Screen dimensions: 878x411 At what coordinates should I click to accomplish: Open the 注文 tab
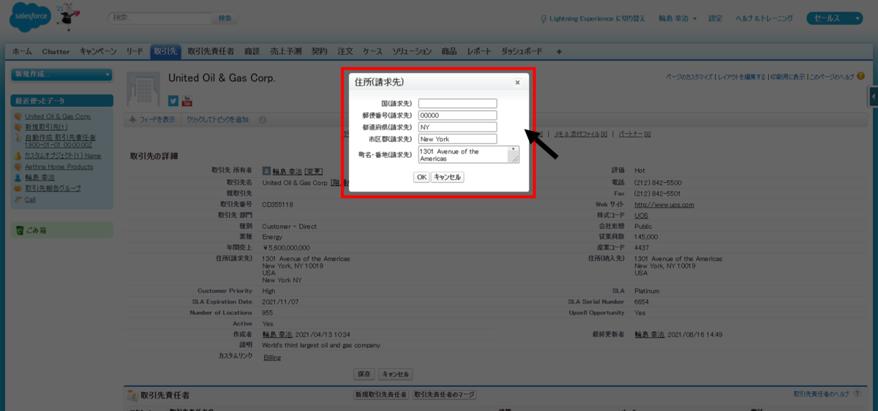pyautogui.click(x=345, y=52)
